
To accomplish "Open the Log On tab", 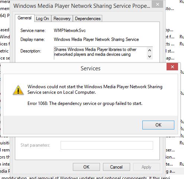I will pyautogui.click(x=42, y=19).
